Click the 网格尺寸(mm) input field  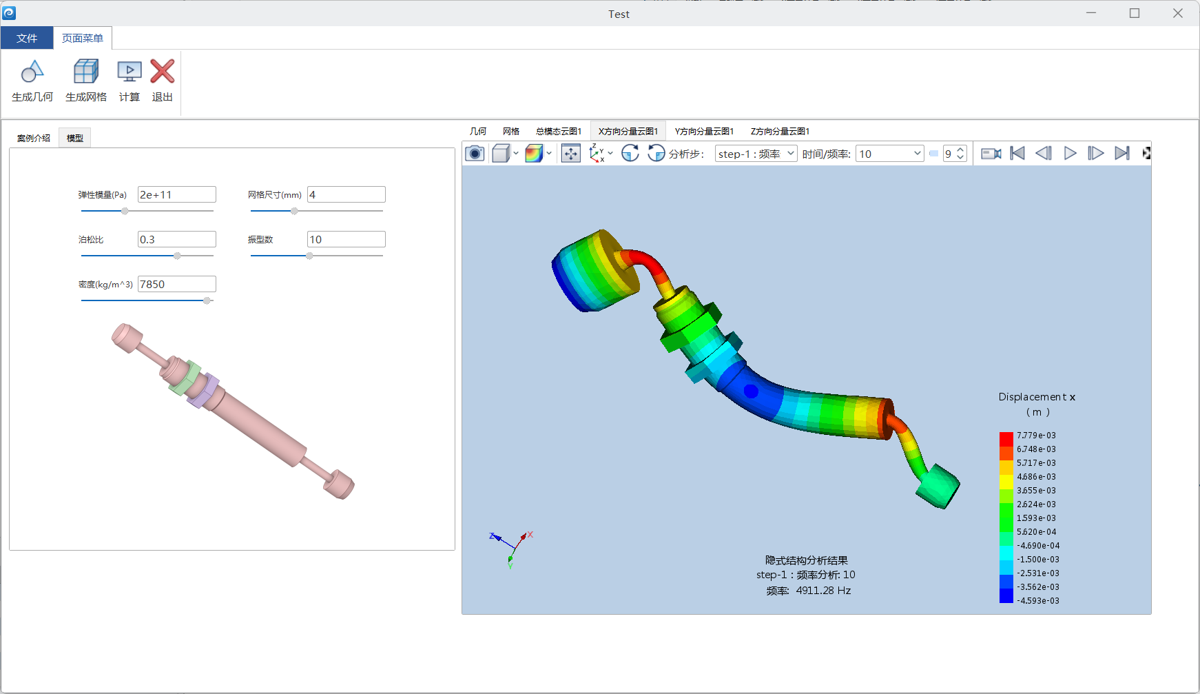click(346, 194)
